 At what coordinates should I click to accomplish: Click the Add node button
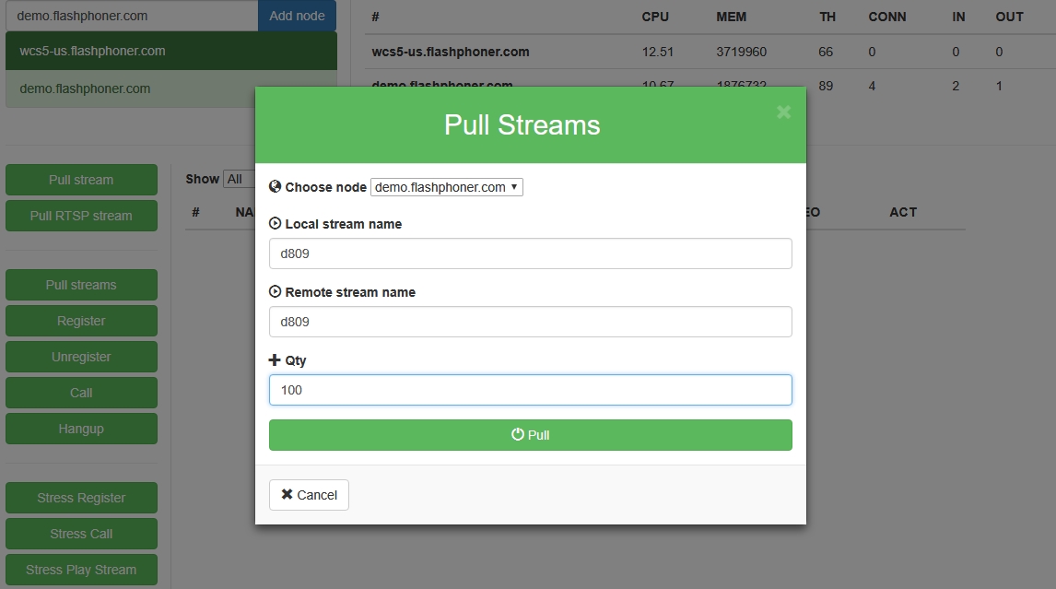click(x=297, y=16)
